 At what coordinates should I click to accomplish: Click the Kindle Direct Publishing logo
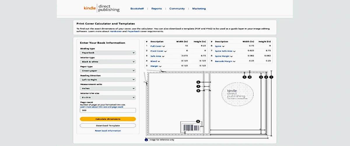point(101,8)
